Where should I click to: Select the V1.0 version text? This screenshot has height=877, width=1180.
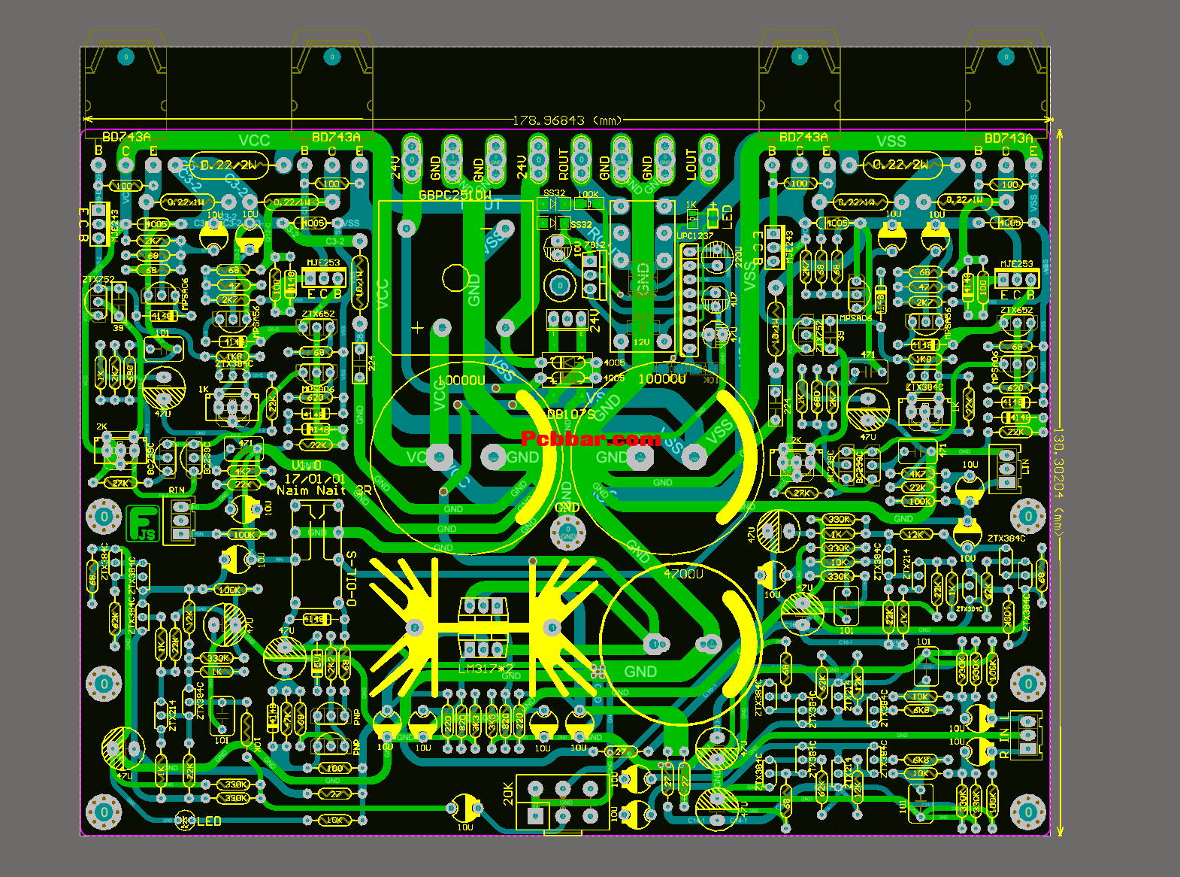[x=306, y=466]
